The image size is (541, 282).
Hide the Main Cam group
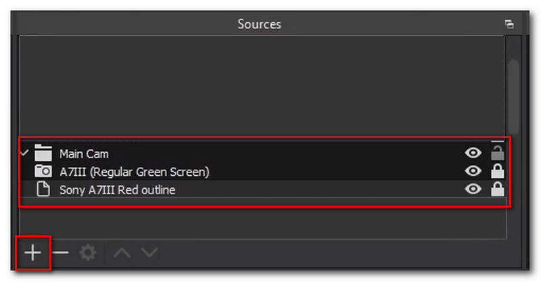point(473,154)
